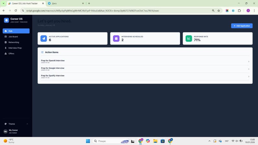Viewport: 258px width, 145px height.
Task: Click the Theme palette icon
Action: click(x=6, y=124)
